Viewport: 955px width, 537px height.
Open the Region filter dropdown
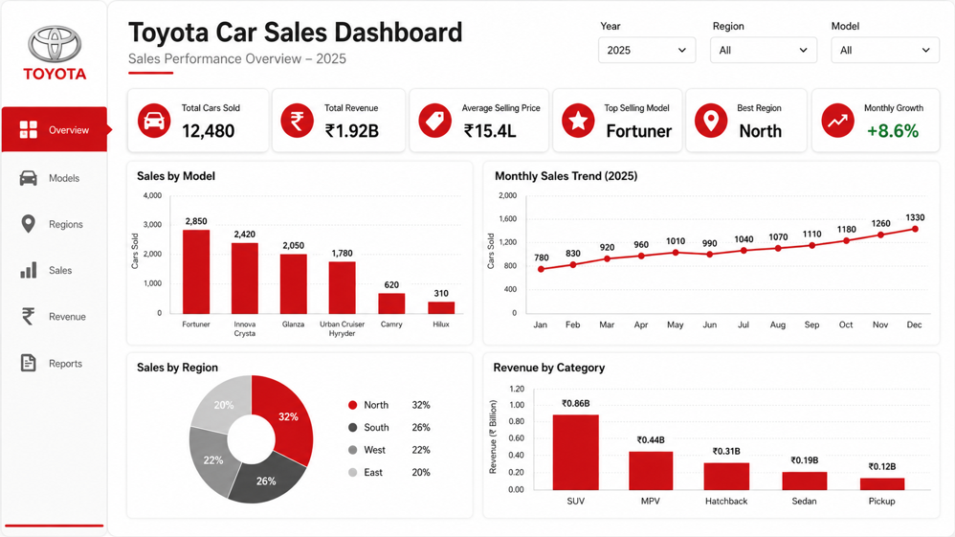coord(764,50)
